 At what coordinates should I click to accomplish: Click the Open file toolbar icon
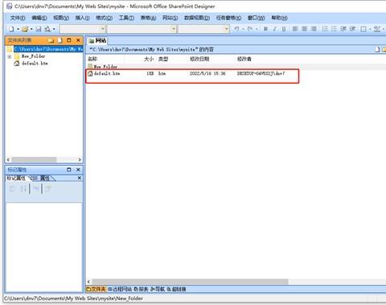point(25,29)
